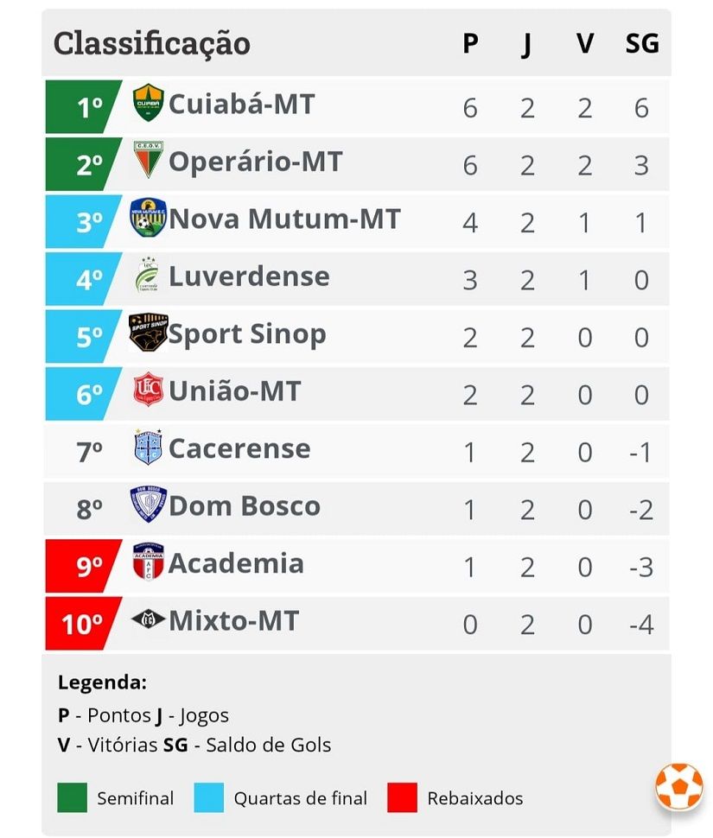Click the P points column header
This screenshot has width=713, height=838.
(470, 43)
